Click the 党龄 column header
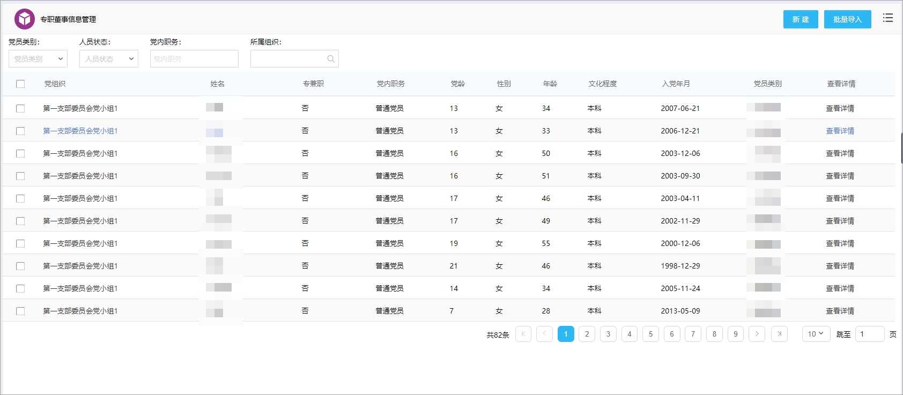Viewport: 903px width, 395px height. click(458, 84)
